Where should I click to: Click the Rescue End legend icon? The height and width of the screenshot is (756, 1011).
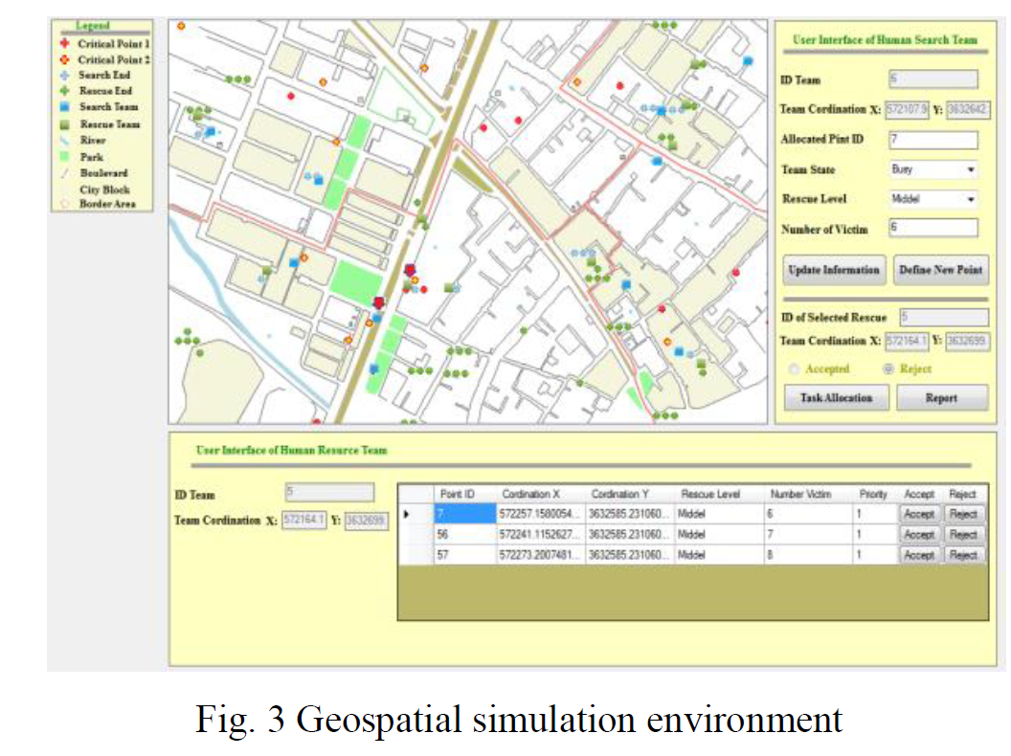tap(64, 91)
